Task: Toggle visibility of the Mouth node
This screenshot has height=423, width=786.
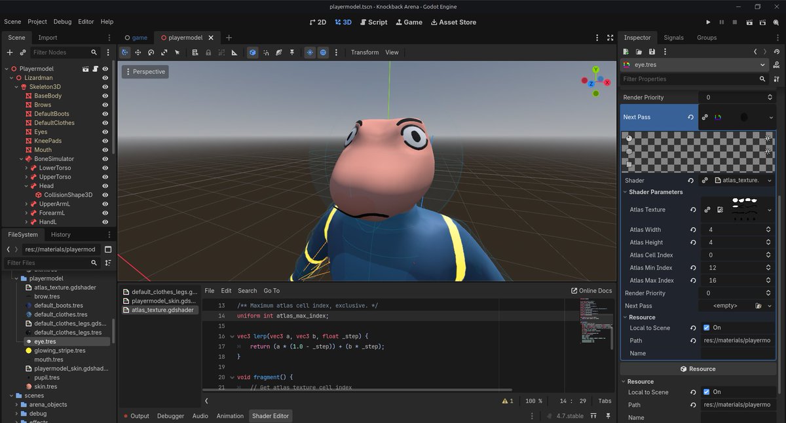Action: [105, 150]
